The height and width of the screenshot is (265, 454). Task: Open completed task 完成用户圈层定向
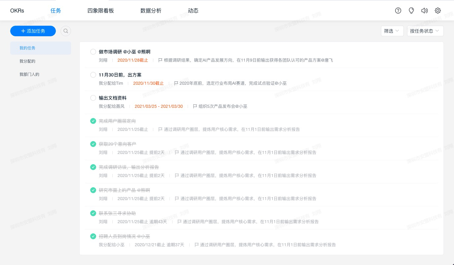tap(117, 121)
